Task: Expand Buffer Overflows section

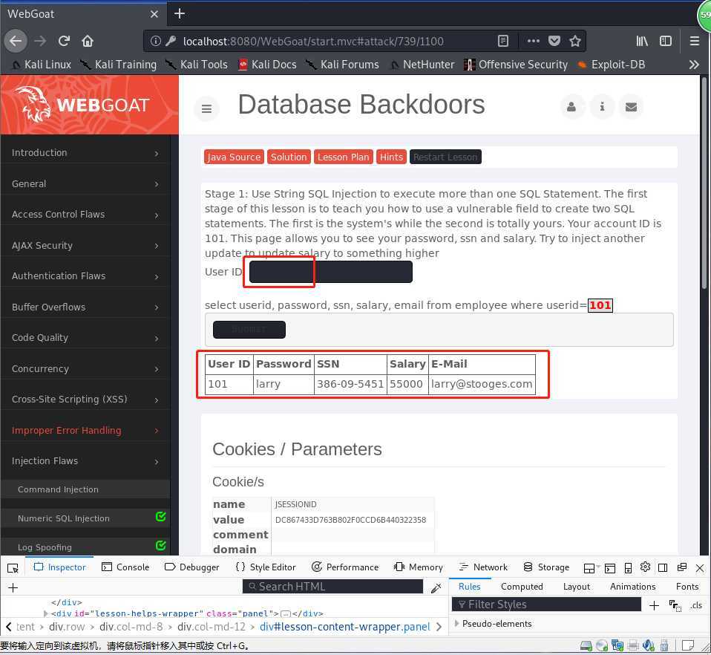Action: (x=85, y=307)
